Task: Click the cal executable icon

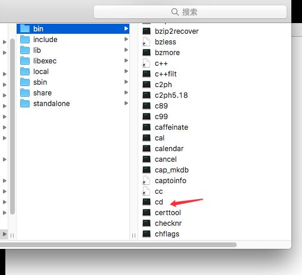Action: click(x=147, y=137)
